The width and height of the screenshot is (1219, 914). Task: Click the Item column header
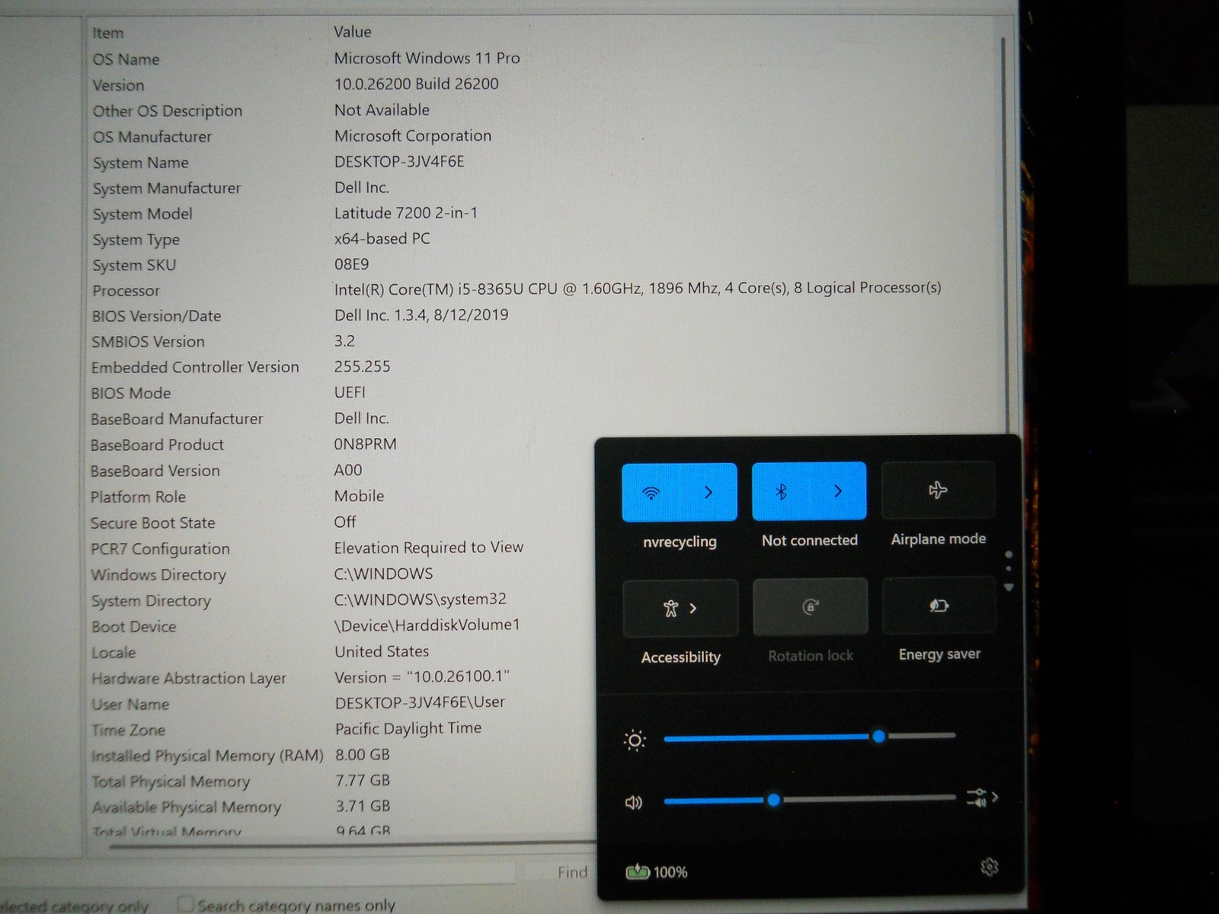tap(107, 33)
